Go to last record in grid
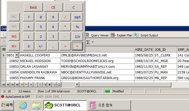The height and width of the screenshot is (111, 189). [17, 85]
